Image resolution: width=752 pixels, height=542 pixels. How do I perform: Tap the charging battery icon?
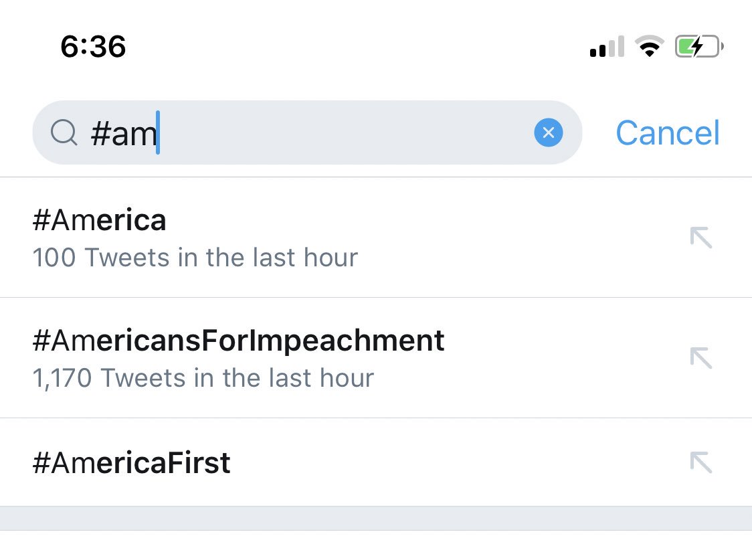(699, 47)
